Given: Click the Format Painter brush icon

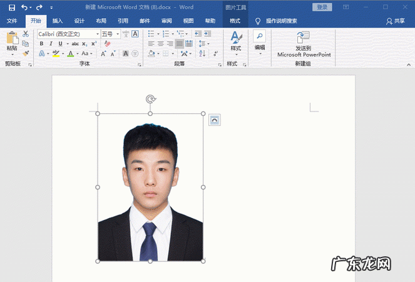Looking at the screenshot, I should point(26,54).
